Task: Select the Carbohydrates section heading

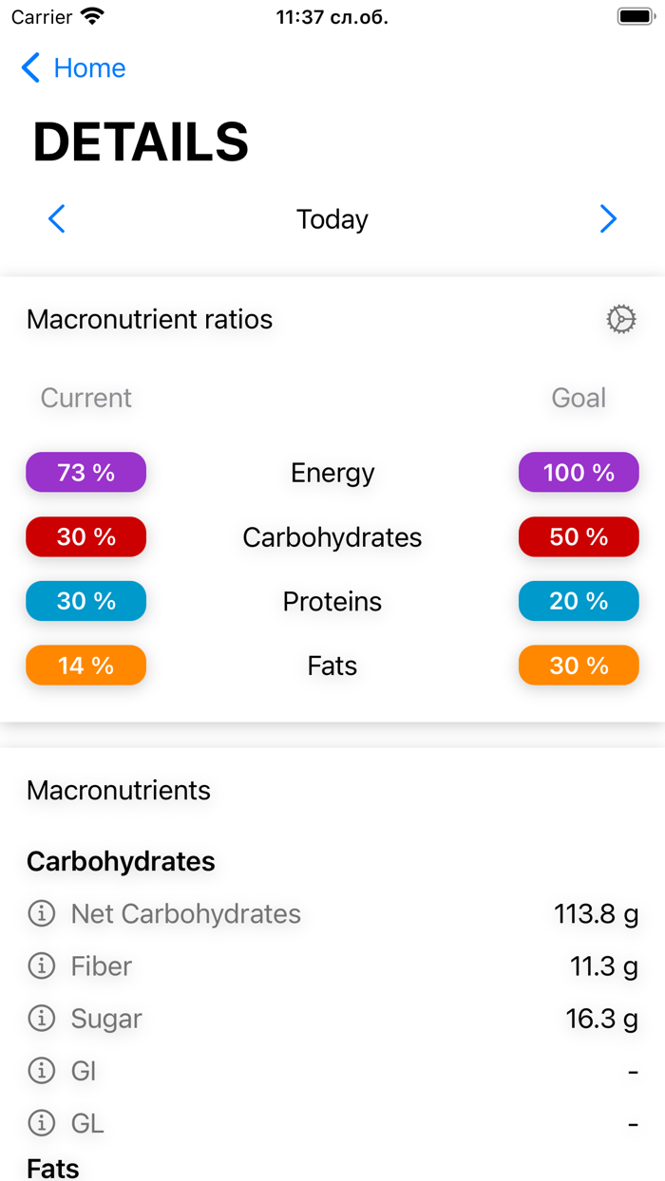Action: tap(122, 861)
